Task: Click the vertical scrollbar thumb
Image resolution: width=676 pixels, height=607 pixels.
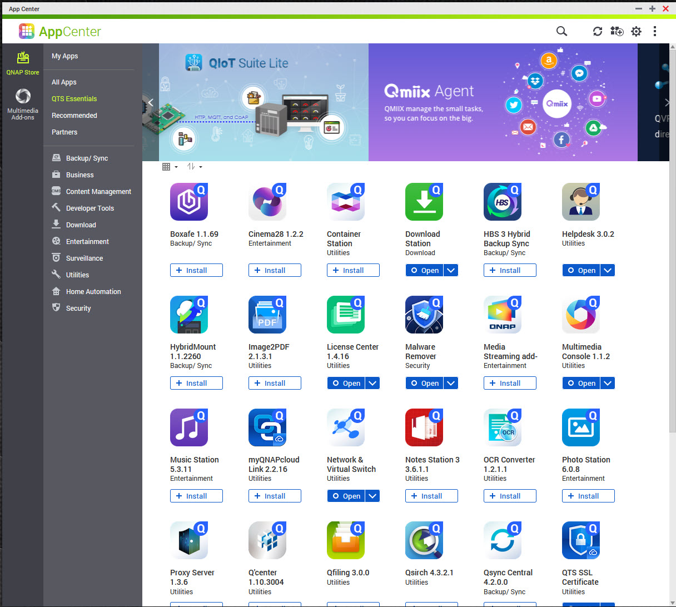Action: point(672,242)
